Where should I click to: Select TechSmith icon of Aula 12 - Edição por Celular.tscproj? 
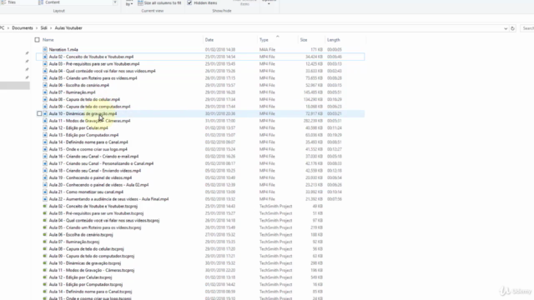(x=45, y=277)
